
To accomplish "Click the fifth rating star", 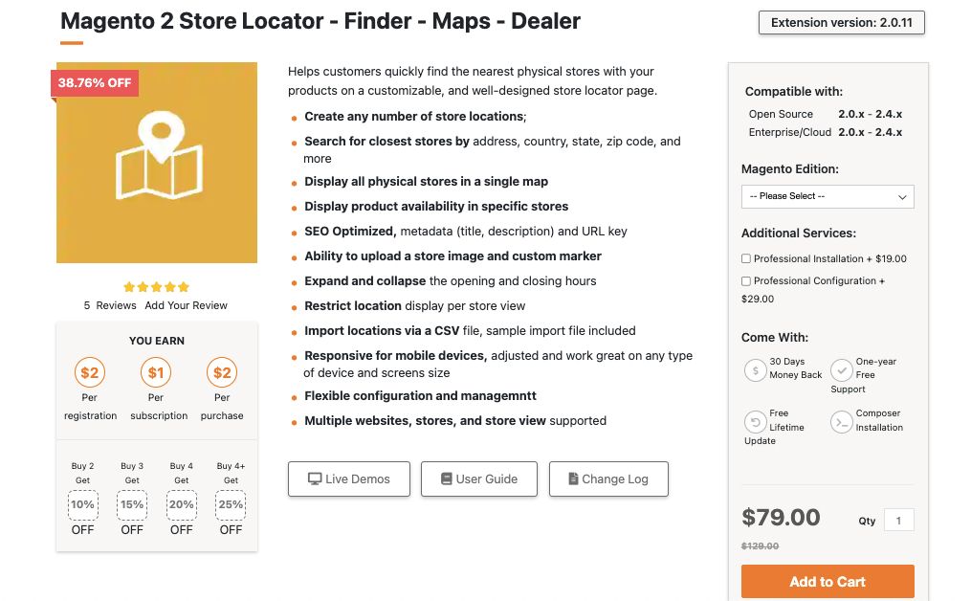I will [182, 286].
